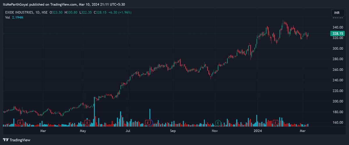Click the low value L322.35
The image size is (349, 145).
[85, 13]
